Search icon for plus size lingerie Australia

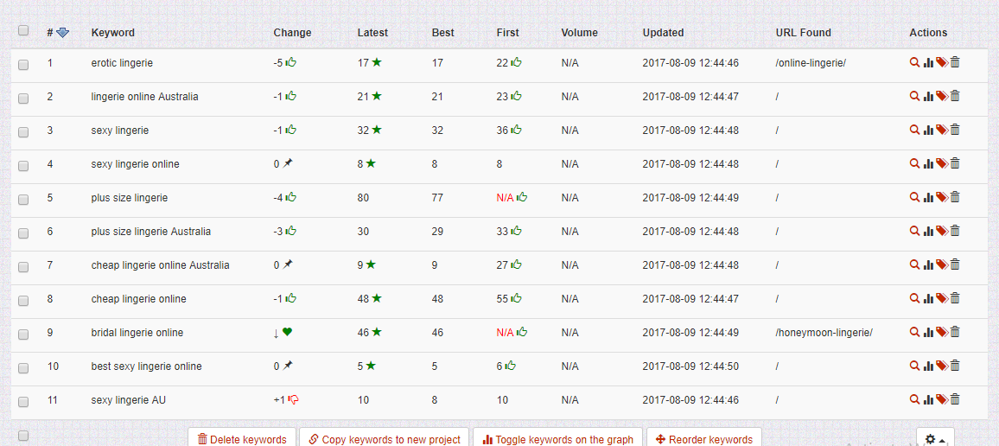[x=914, y=232]
